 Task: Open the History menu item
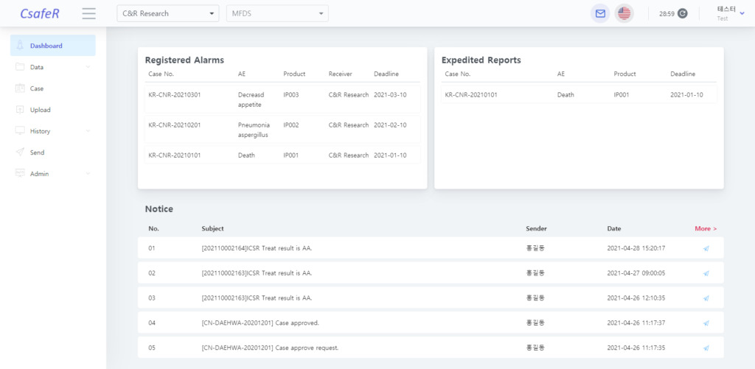pyautogui.click(x=53, y=131)
